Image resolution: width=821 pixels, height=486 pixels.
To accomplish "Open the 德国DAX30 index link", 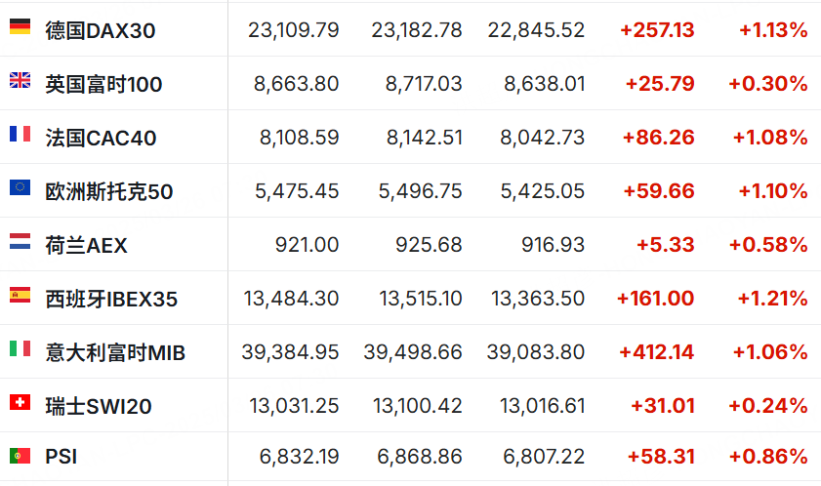I will 100,31.
